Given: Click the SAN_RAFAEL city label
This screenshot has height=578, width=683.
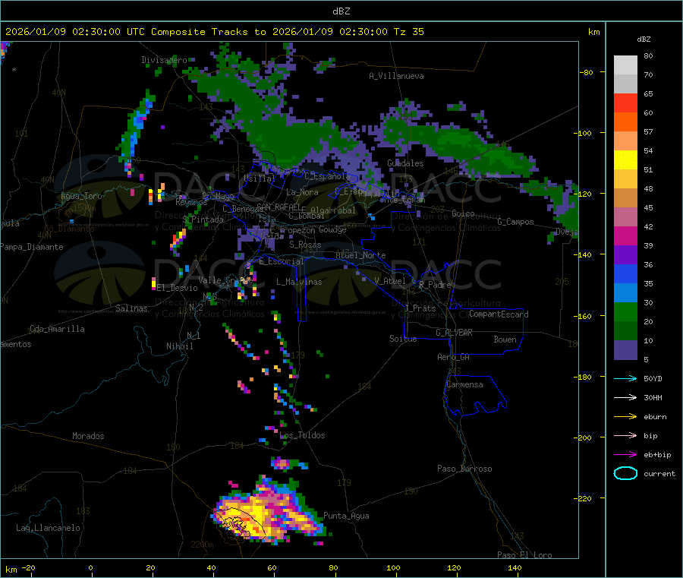Looking at the screenshot, I should click(x=279, y=206).
